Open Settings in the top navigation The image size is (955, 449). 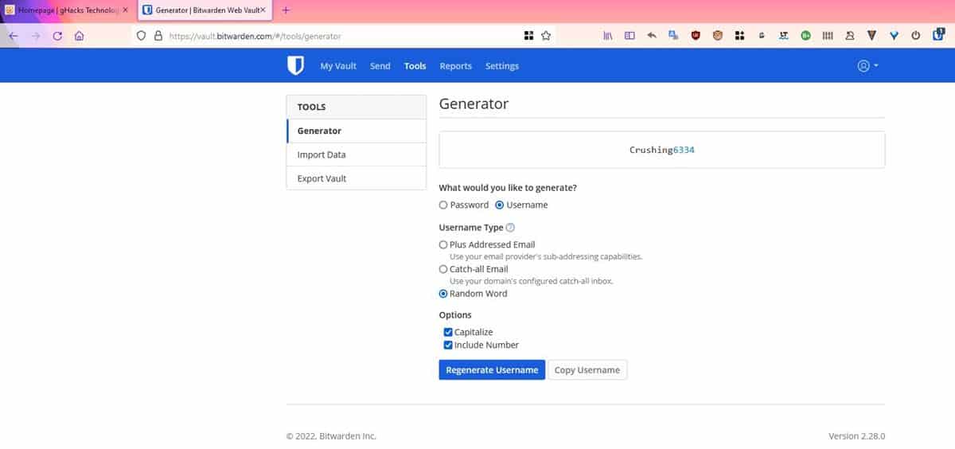click(x=502, y=66)
